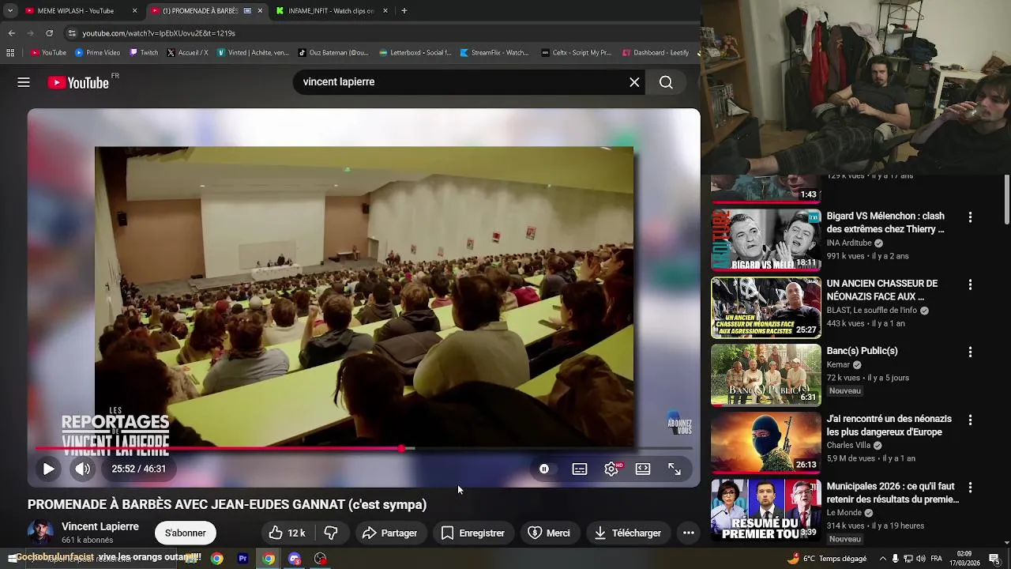Open options for UN ANCIEN CHASSEUR video
1011x569 pixels.
click(x=970, y=284)
